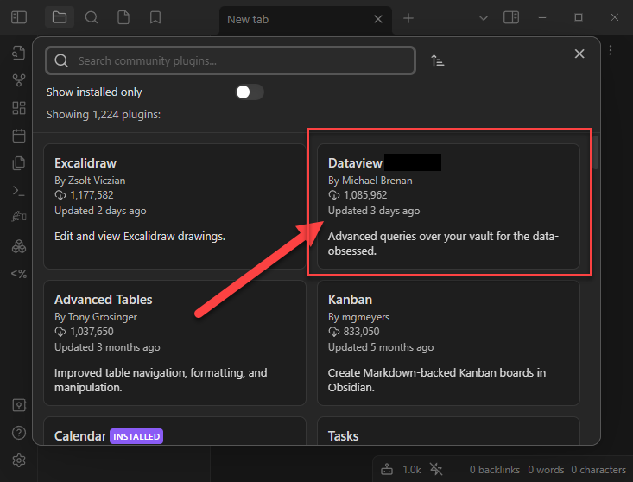Click Updated 5 months ago text

click(x=381, y=347)
